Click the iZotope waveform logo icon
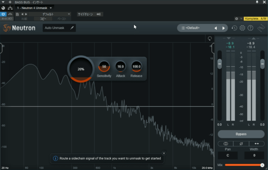Image resolution: width=268 pixels, height=170 pixels. click(261, 28)
